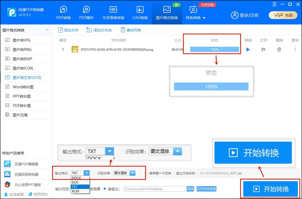Open the PDF转换 module

coord(63,13)
